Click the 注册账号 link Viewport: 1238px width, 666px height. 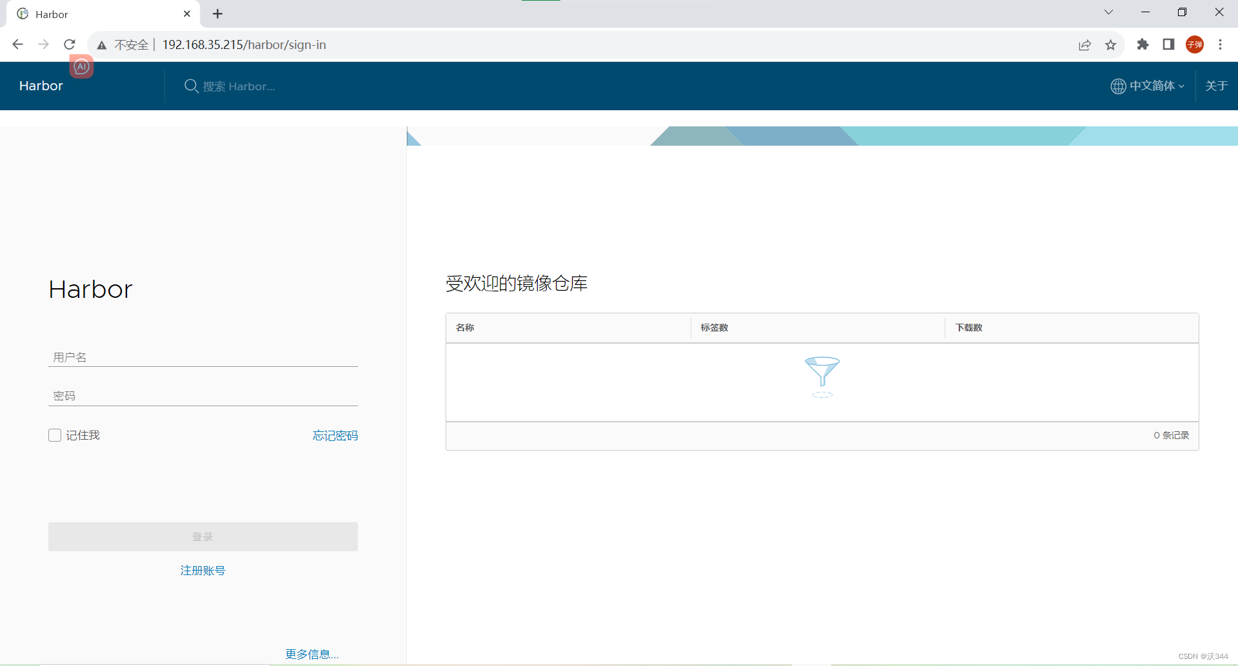(202, 570)
